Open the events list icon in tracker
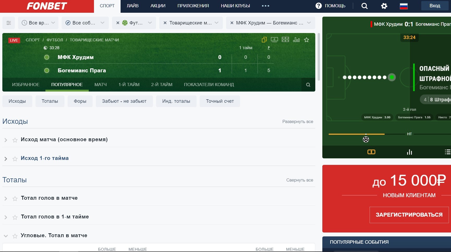The image size is (451, 252). point(448,152)
